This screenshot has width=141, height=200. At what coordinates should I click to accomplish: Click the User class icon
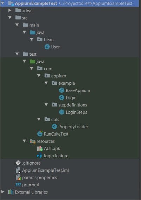(x=47, y=47)
